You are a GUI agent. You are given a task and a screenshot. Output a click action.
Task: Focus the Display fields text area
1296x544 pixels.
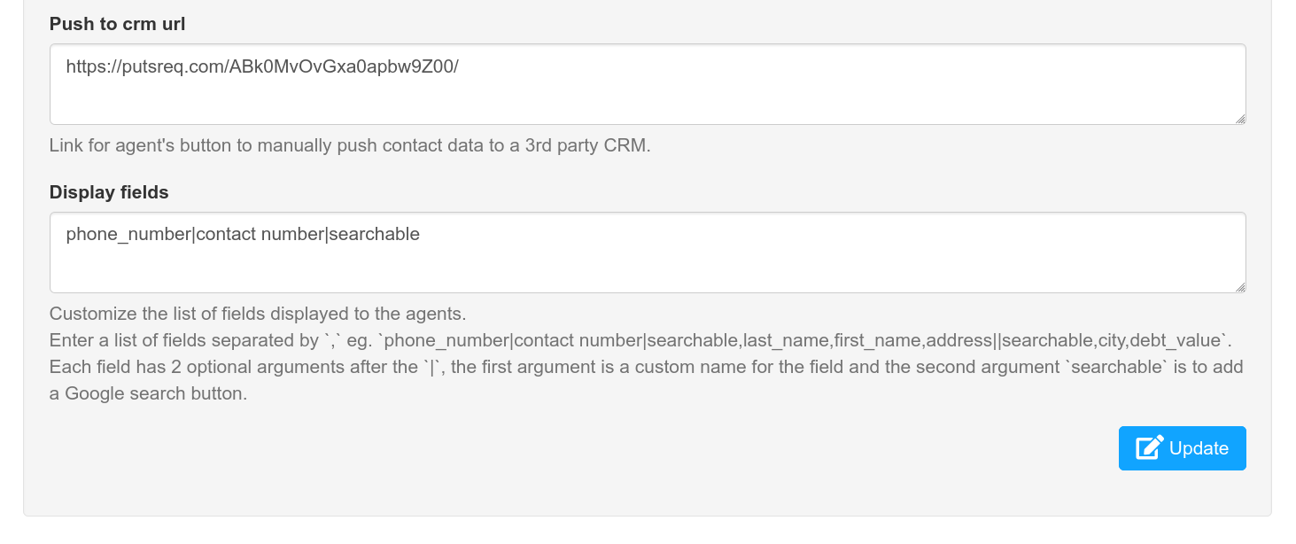pos(648,253)
